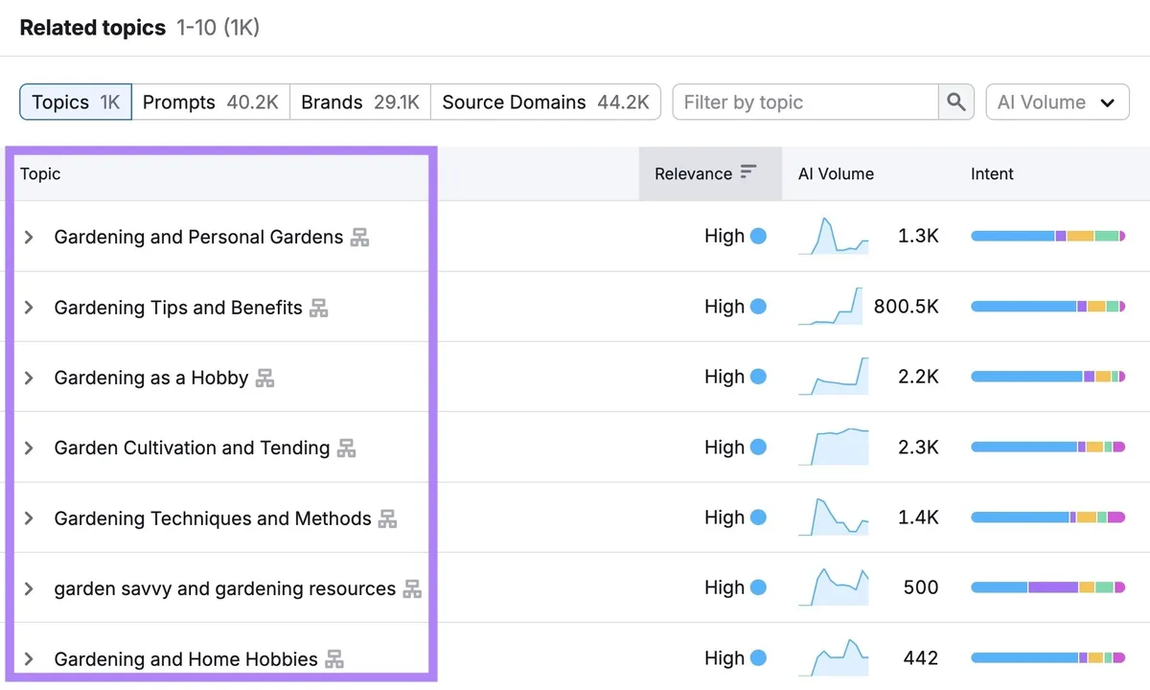
Task: Click intent bar for Gardening and Personal Gardens
Action: (x=1048, y=236)
